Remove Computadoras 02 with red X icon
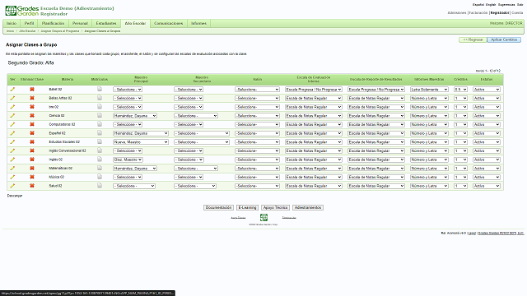 coord(32,124)
